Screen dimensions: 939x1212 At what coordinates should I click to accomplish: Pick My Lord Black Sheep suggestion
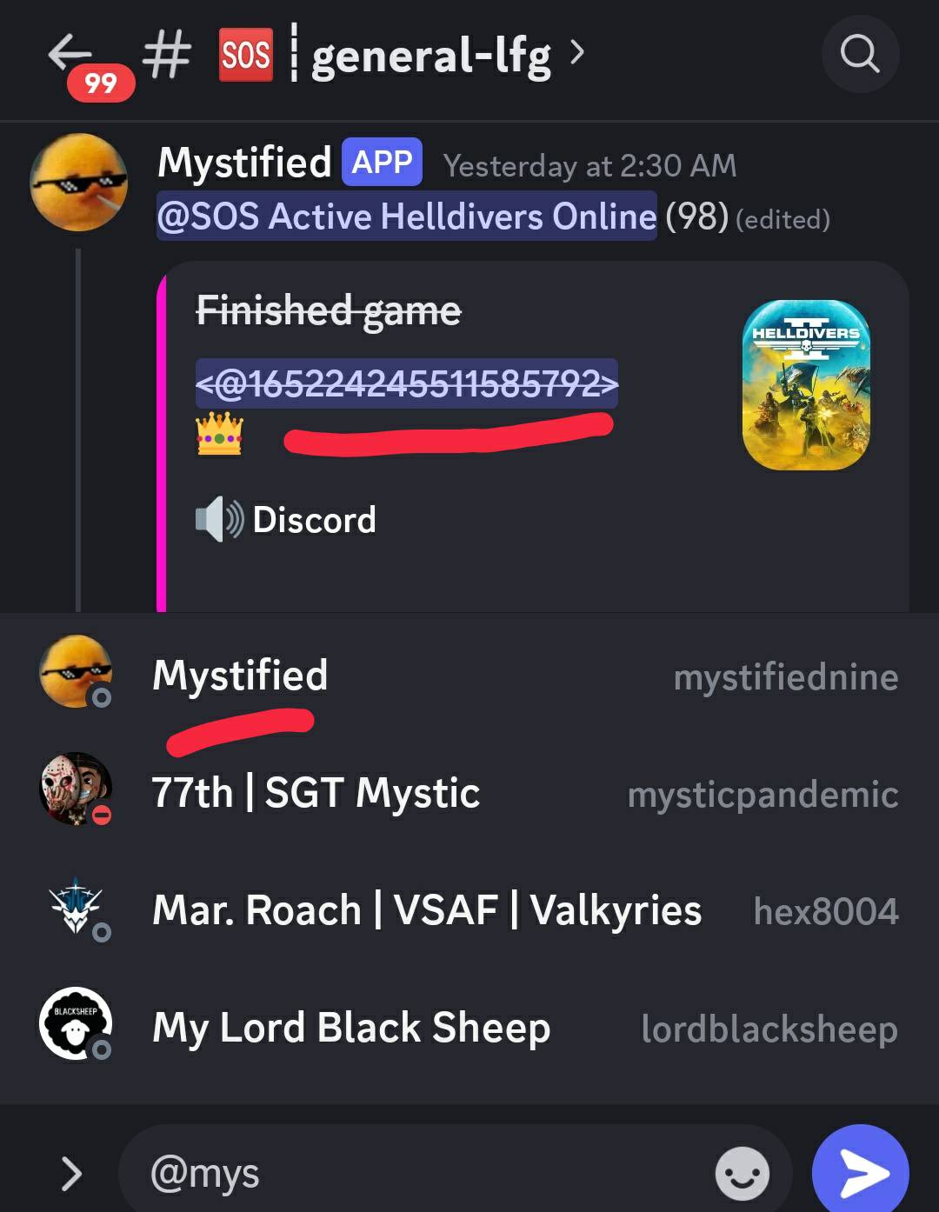[x=469, y=1028]
